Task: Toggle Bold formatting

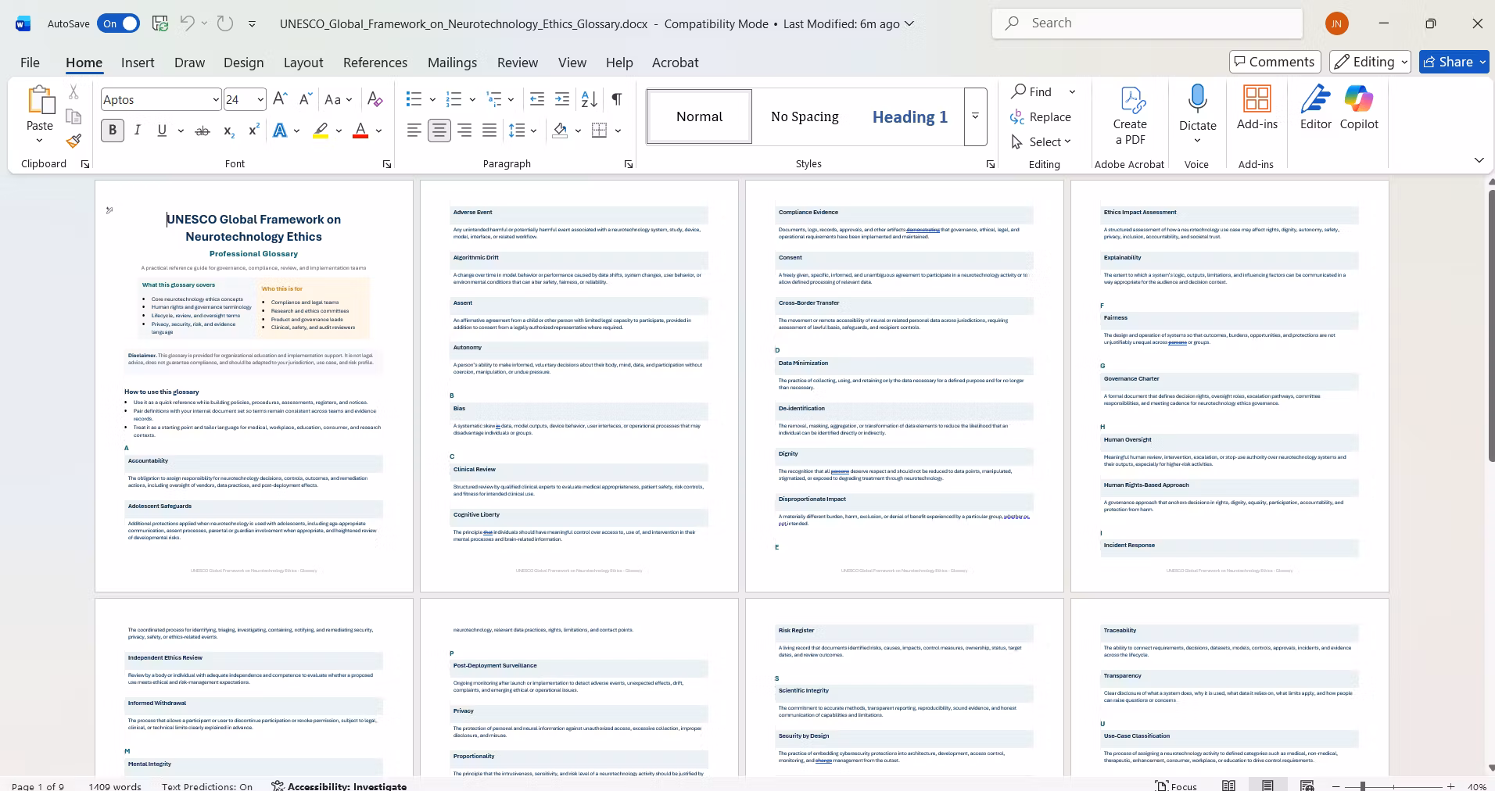Action: (x=113, y=131)
